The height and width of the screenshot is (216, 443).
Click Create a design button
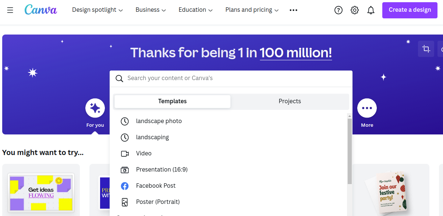[x=410, y=10]
